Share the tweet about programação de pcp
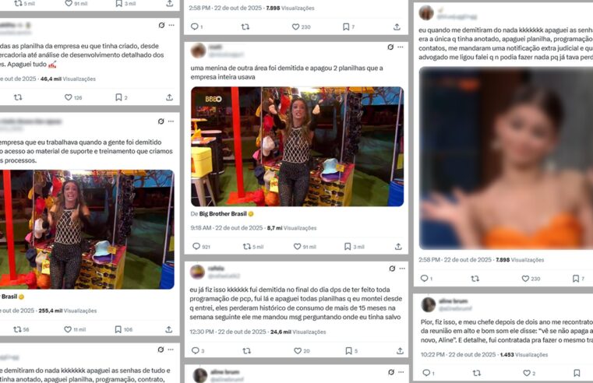Screen dimensions: 593x383 (400, 351)
